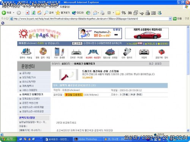
Task: Open the 정보수정 link in the header
Action: [89, 43]
